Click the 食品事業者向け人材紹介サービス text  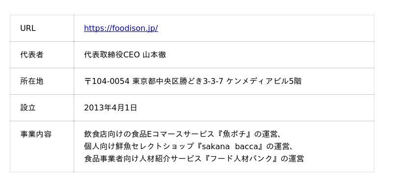point(143,159)
